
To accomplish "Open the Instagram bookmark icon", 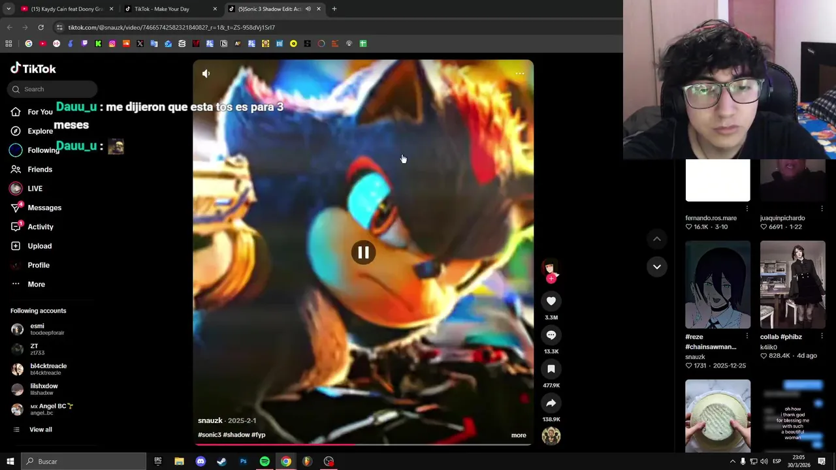I will pos(112,44).
